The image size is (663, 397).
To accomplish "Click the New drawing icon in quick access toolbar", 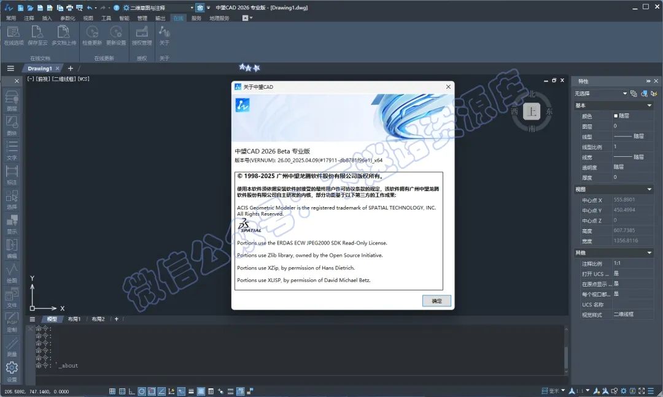I will 20,7.
